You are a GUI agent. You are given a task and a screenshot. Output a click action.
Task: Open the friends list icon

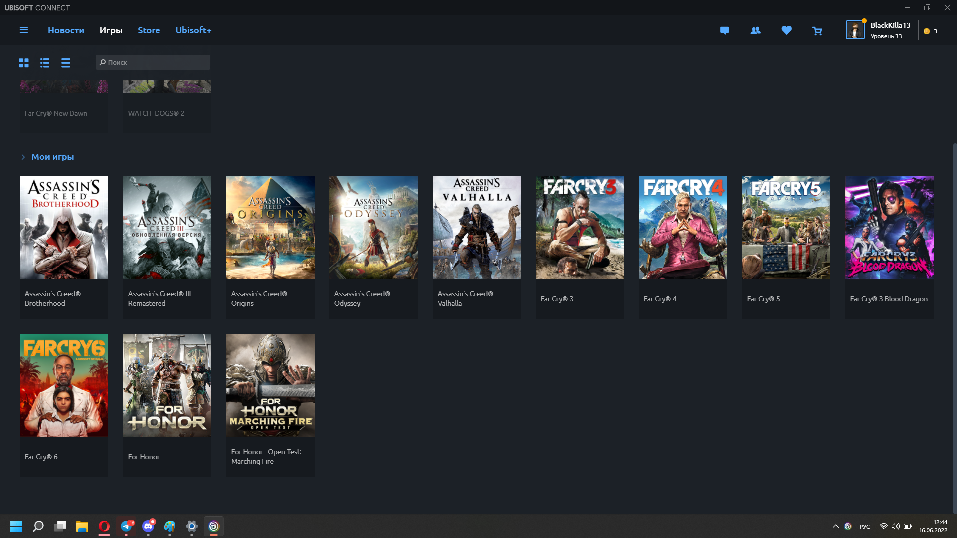click(756, 31)
